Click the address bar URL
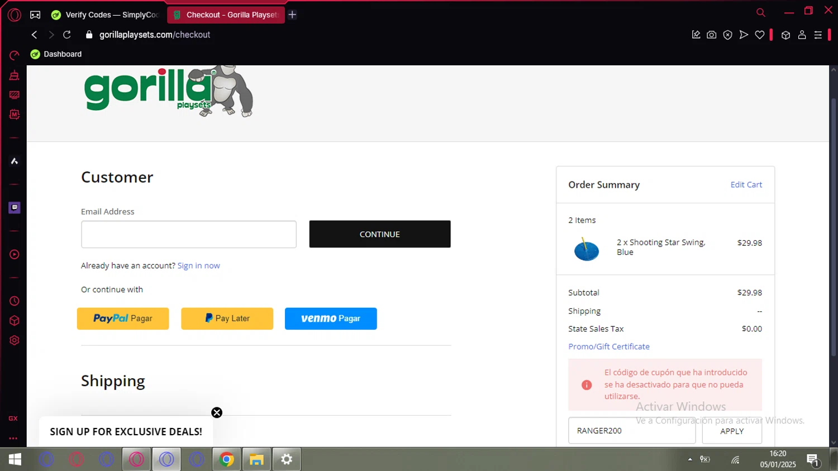Viewport: 838px width, 471px height. 155,35
